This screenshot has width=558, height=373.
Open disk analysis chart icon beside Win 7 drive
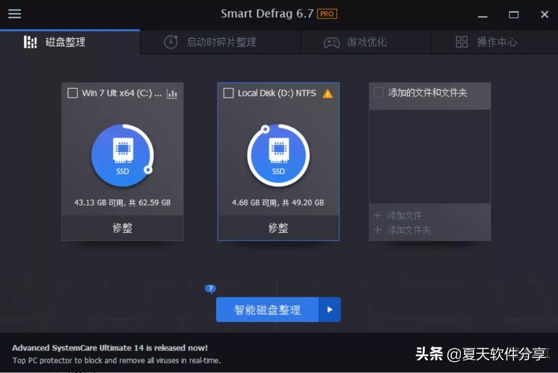point(172,94)
